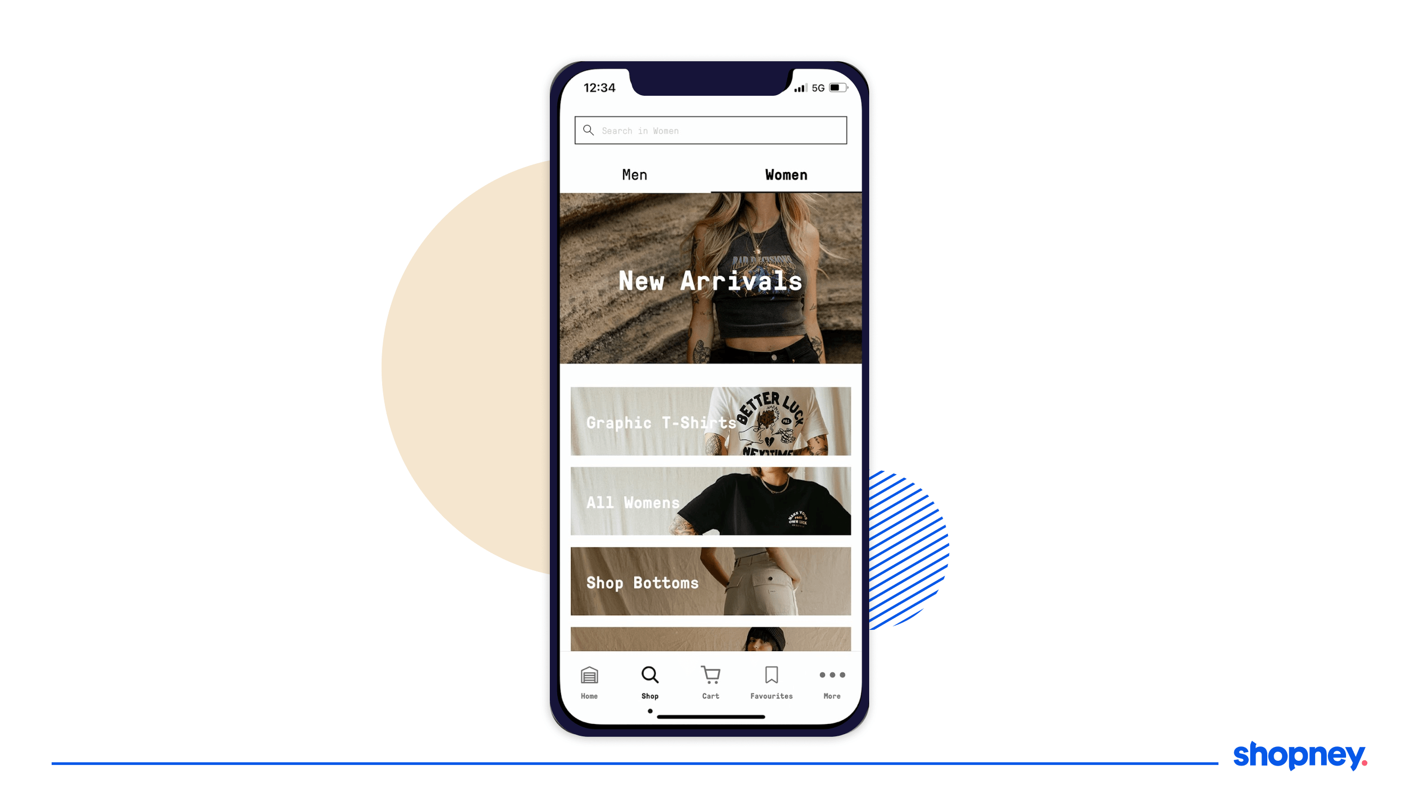Tap the Shop icon in bottom nav

tap(649, 679)
